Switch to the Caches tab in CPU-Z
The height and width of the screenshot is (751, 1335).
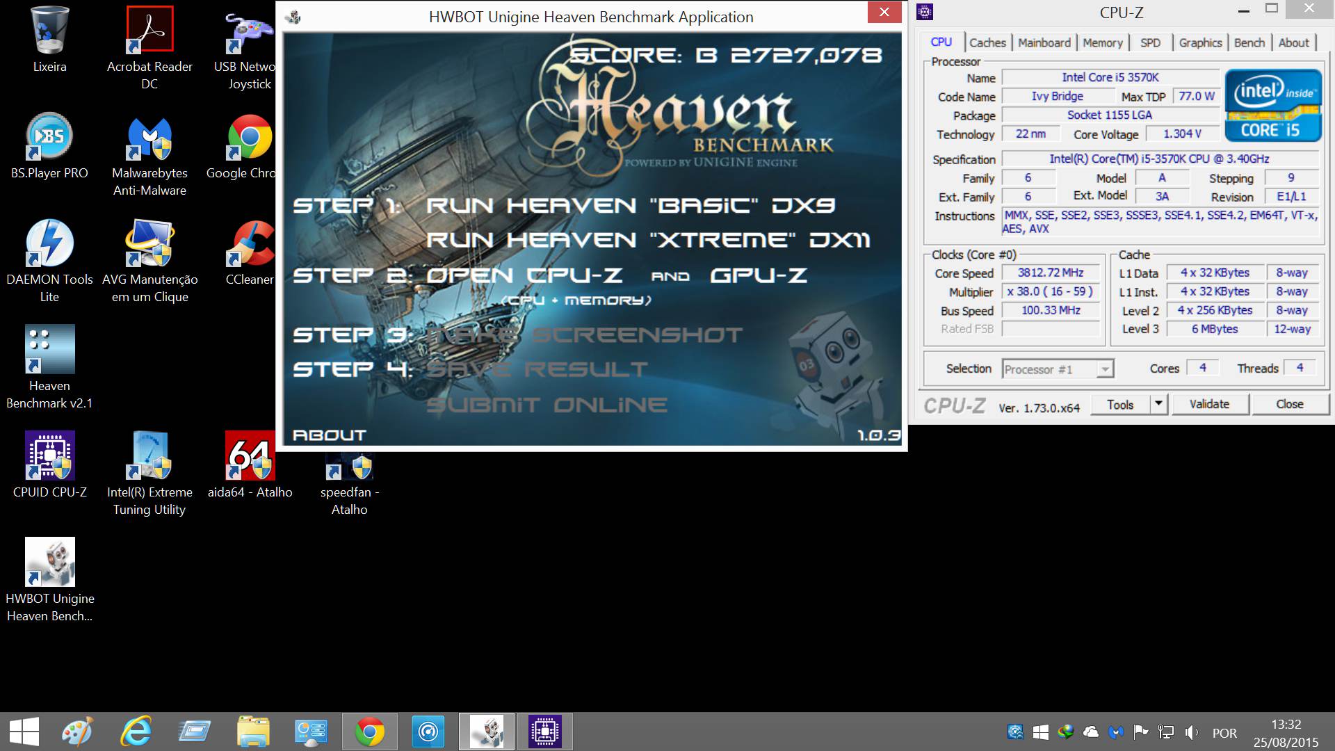tap(987, 42)
